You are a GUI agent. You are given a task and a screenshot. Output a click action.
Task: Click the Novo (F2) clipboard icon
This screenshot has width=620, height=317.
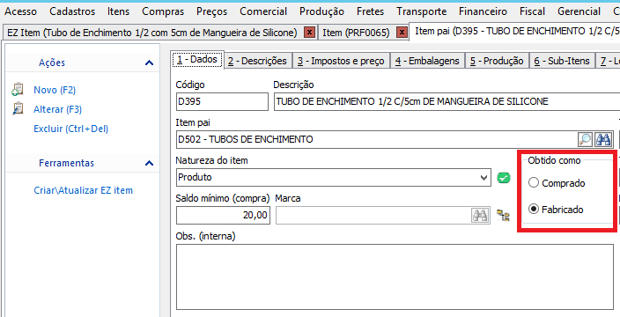(x=18, y=90)
